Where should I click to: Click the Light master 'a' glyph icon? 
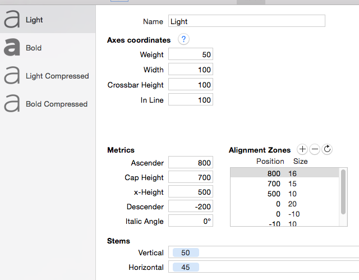[x=12, y=19]
